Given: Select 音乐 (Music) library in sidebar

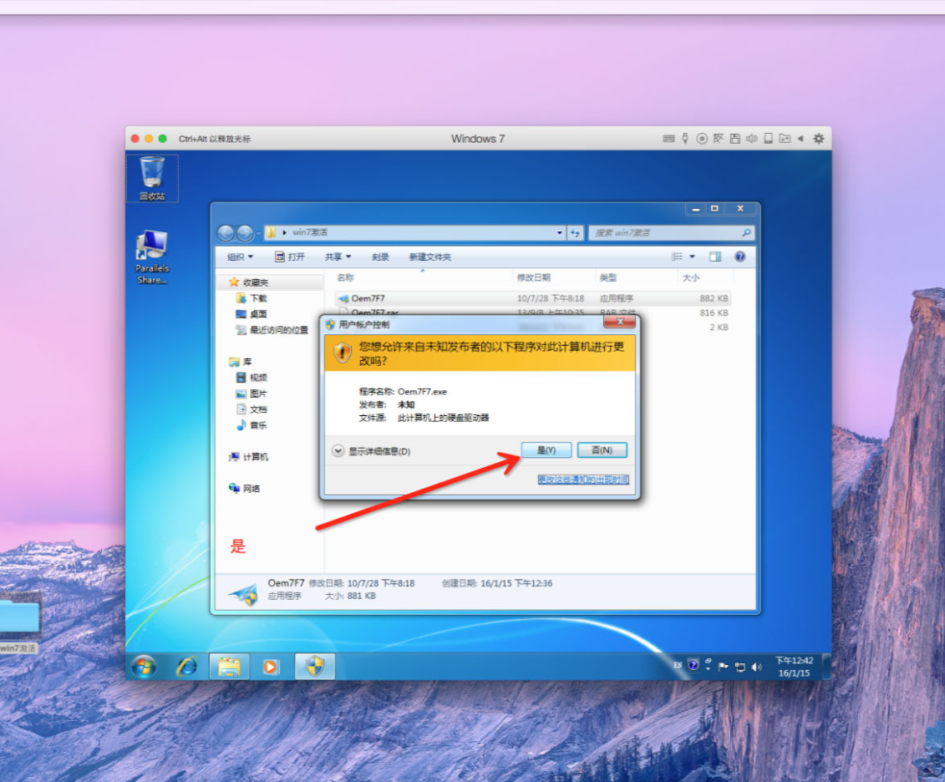Looking at the screenshot, I should (x=251, y=425).
